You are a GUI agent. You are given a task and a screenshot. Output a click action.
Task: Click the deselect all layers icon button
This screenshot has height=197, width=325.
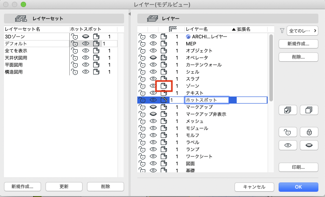309,110
